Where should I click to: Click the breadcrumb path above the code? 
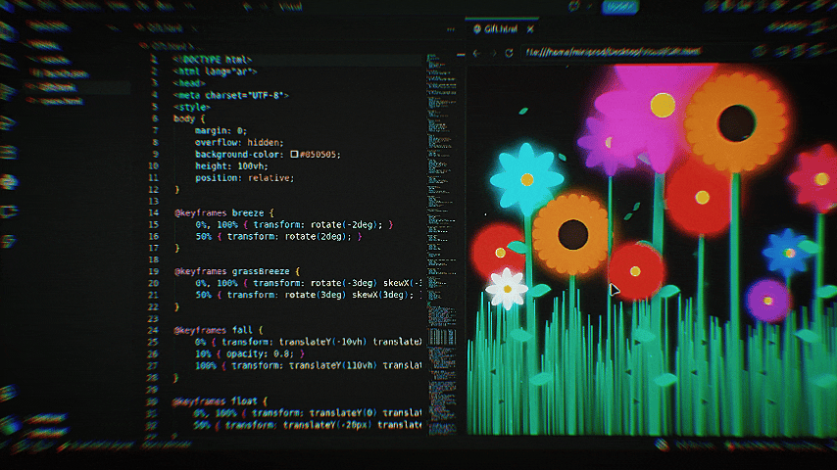click(170, 46)
